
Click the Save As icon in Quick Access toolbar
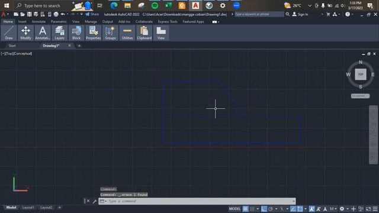coord(36,14)
